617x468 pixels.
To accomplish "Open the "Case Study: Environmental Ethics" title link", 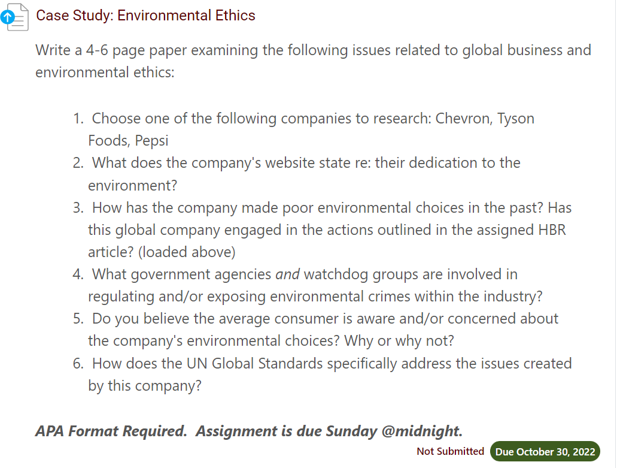I will coord(145,15).
